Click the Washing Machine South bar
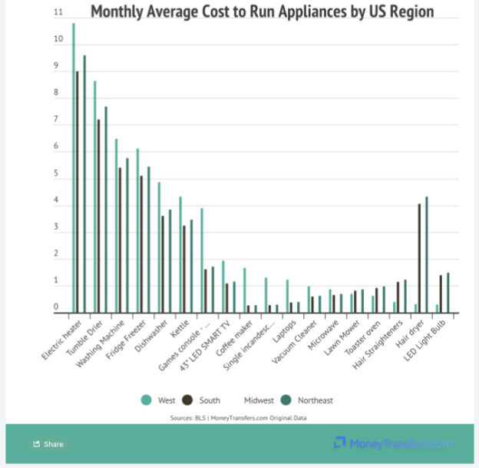This screenshot has width=479, height=468. (120, 240)
